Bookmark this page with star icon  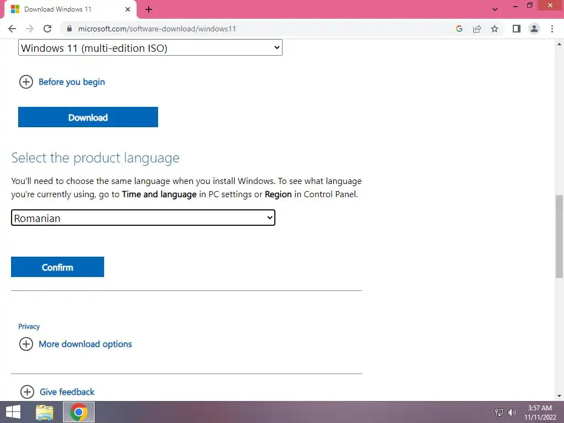point(495,29)
